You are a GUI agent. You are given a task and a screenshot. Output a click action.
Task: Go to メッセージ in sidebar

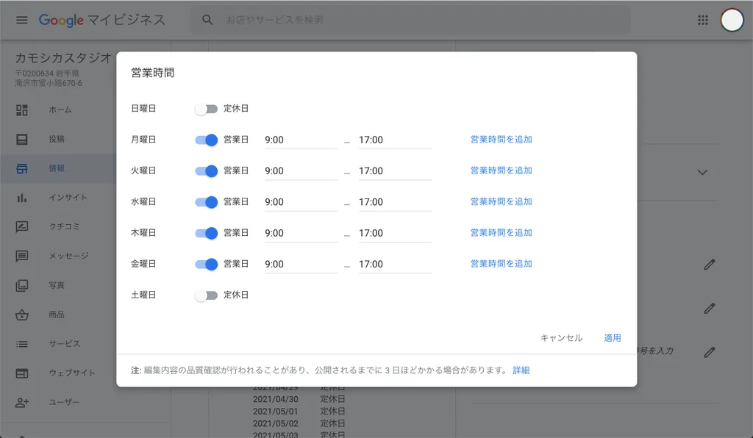68,256
